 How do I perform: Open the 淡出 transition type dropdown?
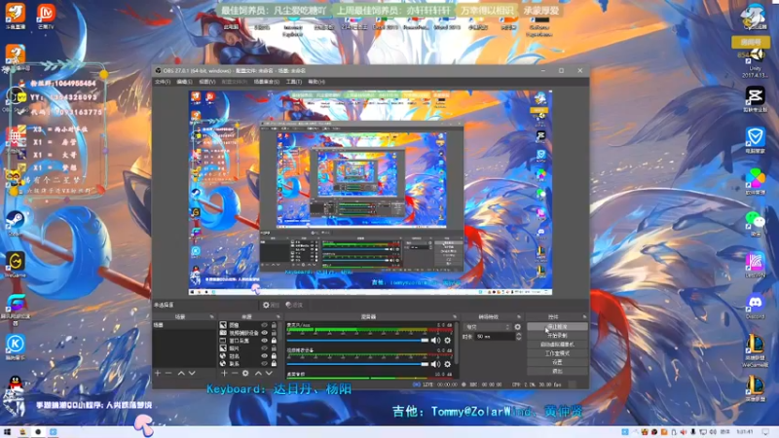tap(487, 327)
